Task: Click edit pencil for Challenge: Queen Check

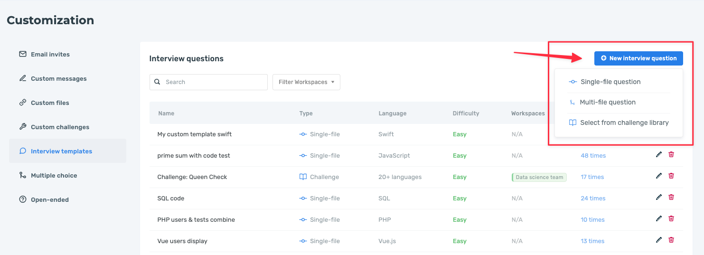Action: click(x=658, y=176)
